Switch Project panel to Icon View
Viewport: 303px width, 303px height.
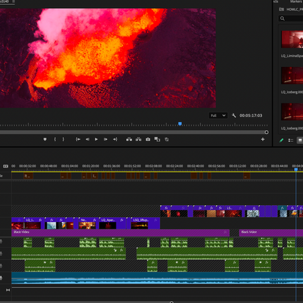[300, 140]
